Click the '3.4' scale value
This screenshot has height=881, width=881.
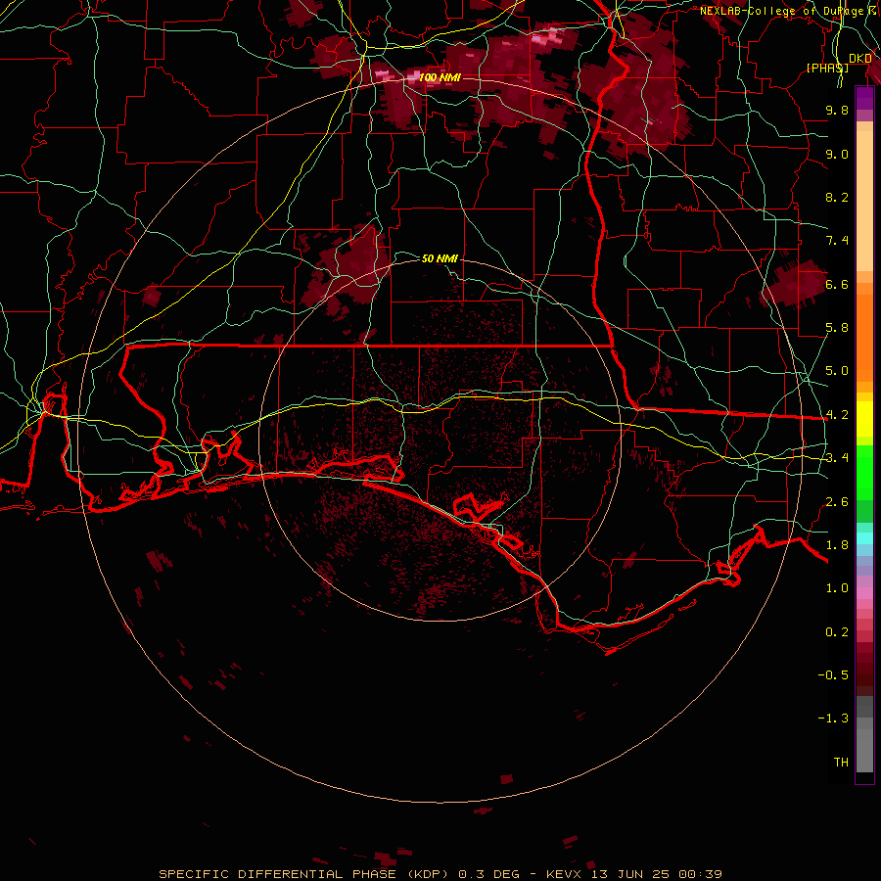837,458
